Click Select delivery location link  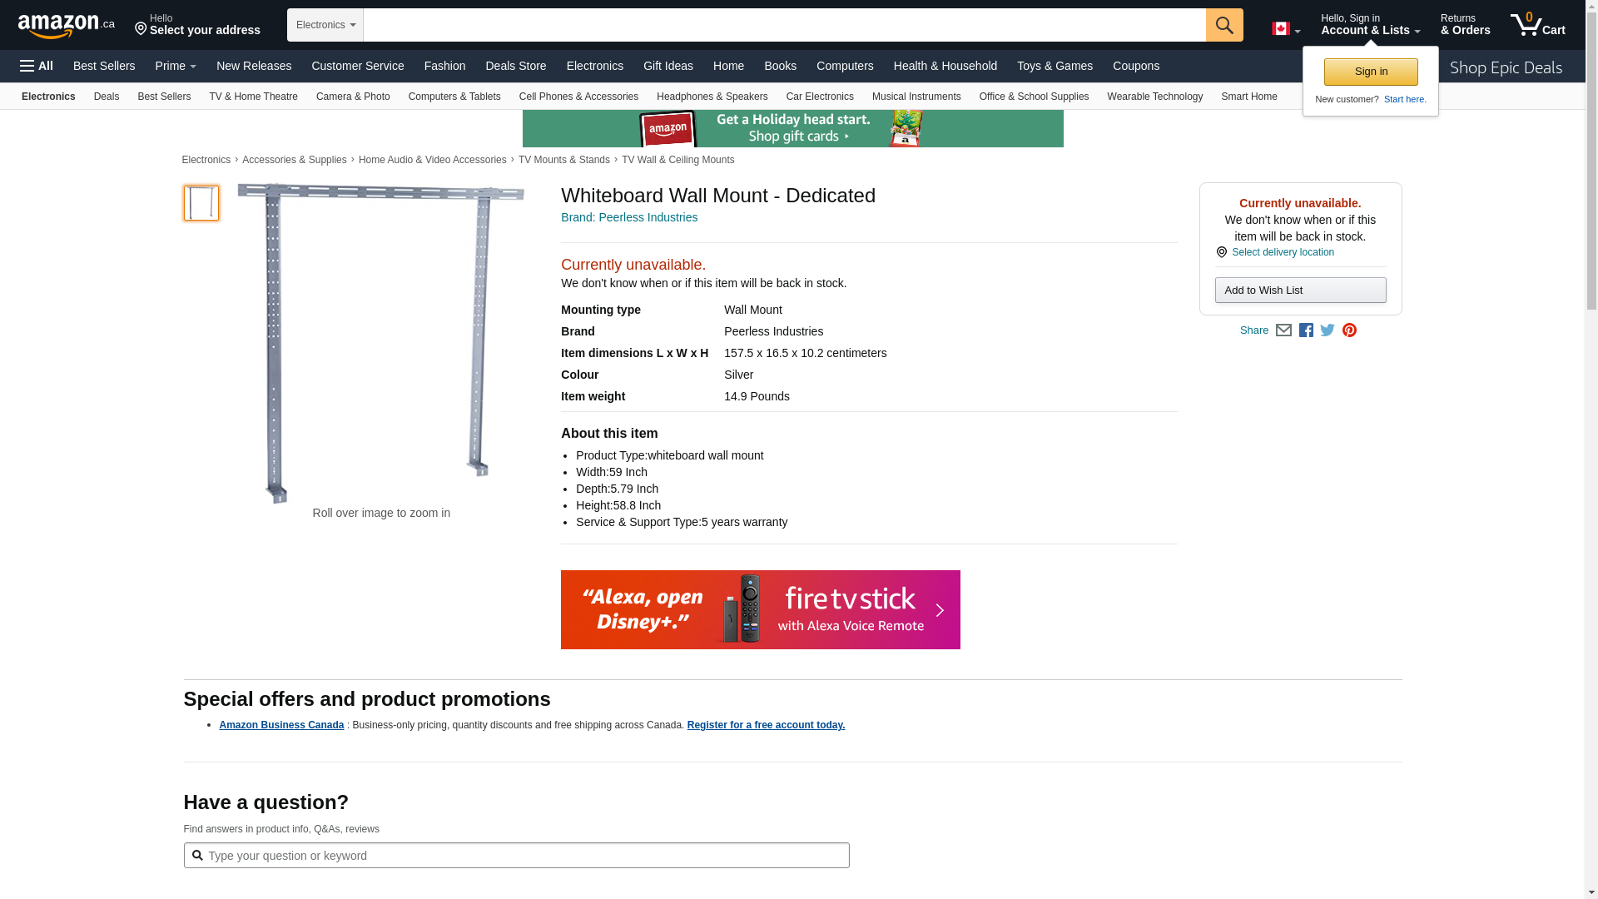pyautogui.click(x=1283, y=252)
